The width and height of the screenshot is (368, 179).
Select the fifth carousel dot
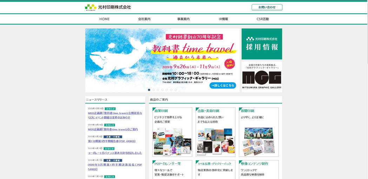[167, 90]
